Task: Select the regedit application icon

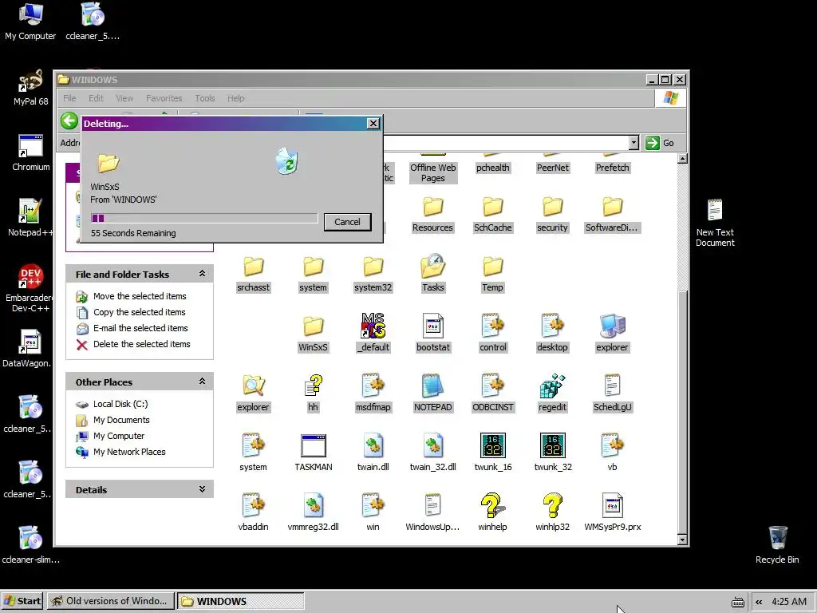Action: point(552,394)
